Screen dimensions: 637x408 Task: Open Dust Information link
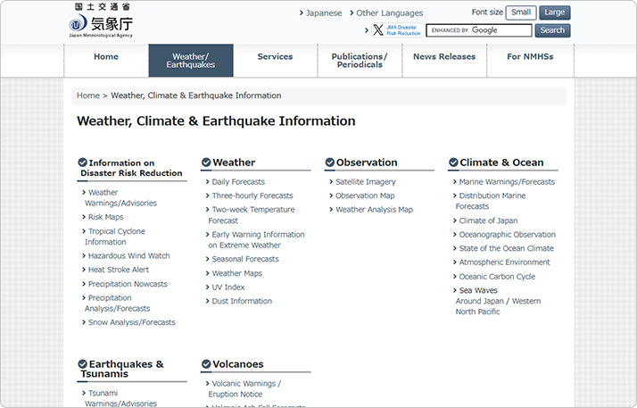point(242,301)
